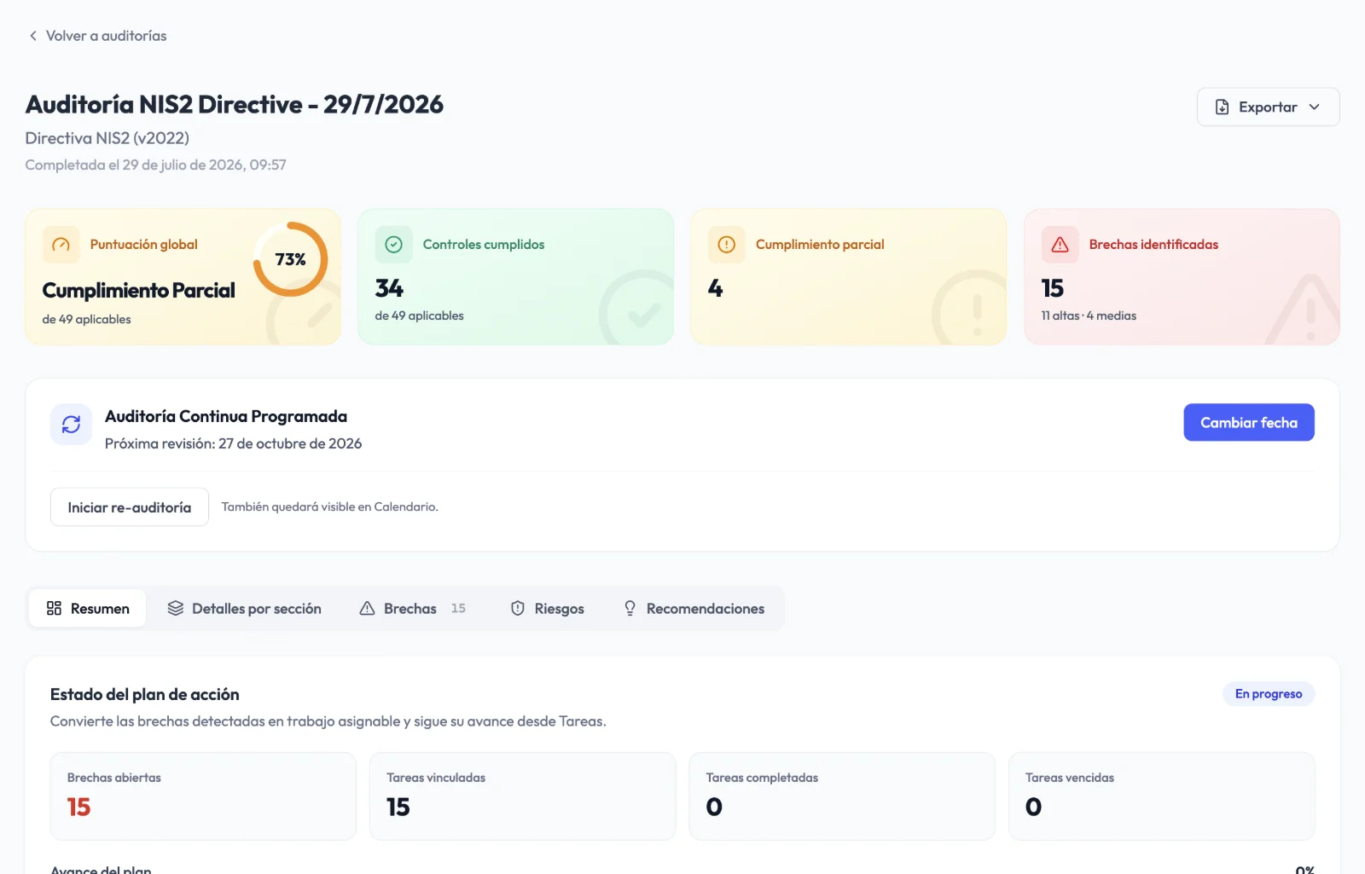Click the refresh icon next to Auditoría Continua Programada
Screen dimensions: 1365x874
[71, 424]
